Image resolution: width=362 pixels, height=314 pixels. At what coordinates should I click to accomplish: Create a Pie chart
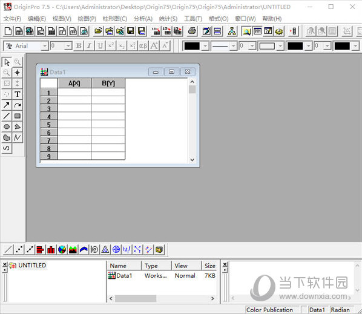(x=62, y=250)
